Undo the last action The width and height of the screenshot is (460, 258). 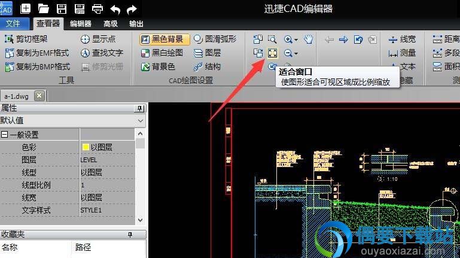[x=115, y=10]
